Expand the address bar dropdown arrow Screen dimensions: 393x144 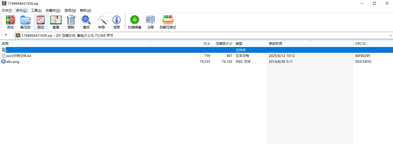click(391, 36)
